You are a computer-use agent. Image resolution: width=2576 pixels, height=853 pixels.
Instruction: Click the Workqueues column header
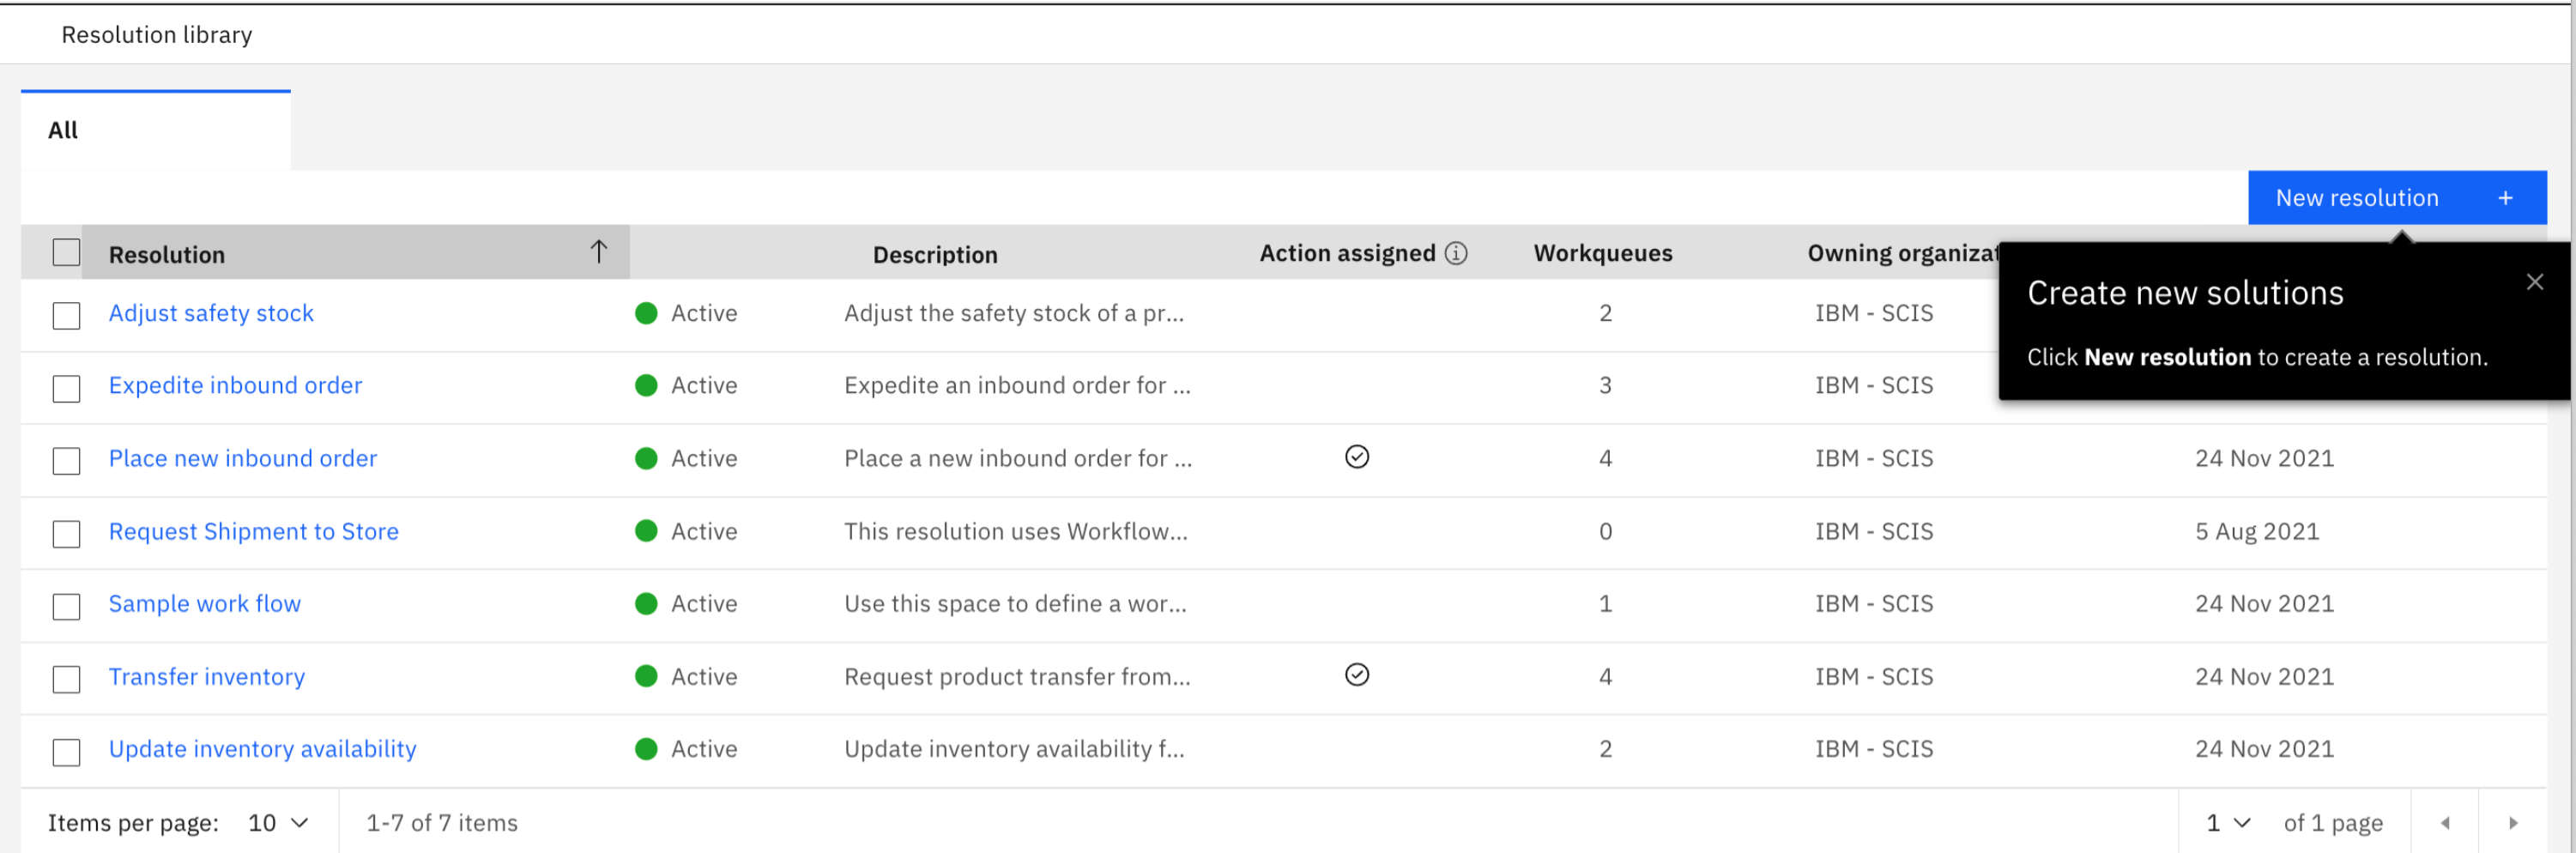click(x=1602, y=253)
